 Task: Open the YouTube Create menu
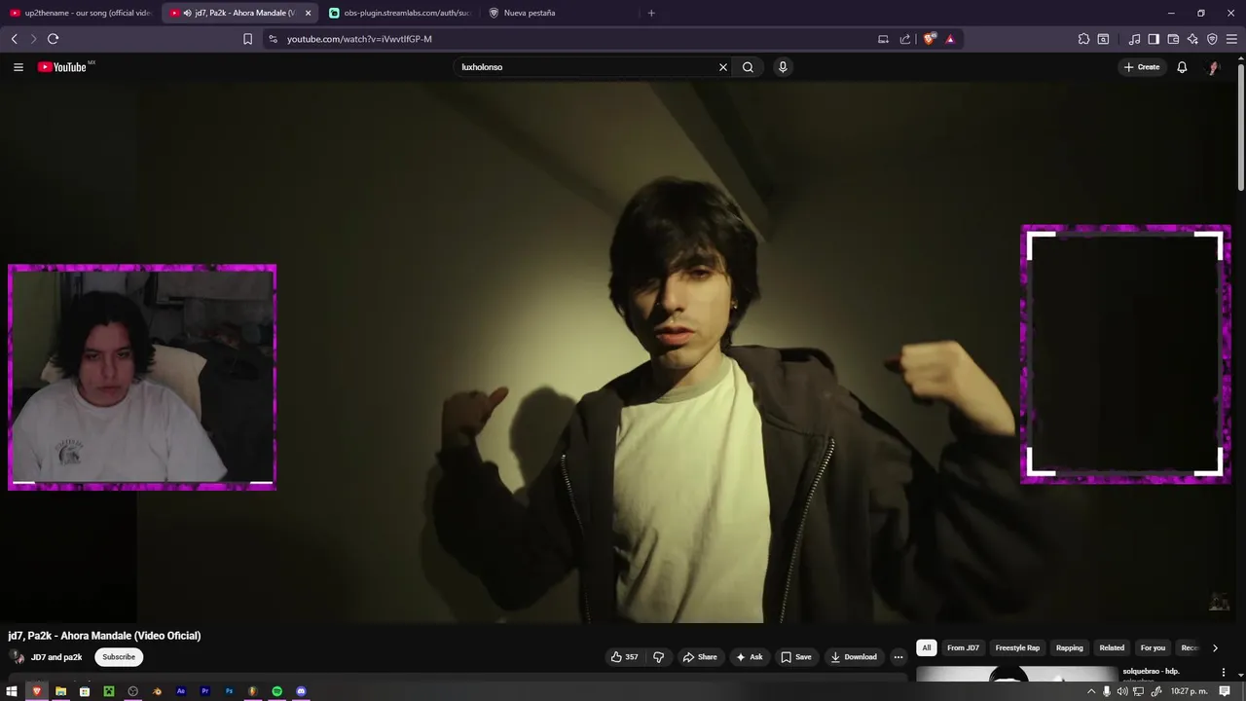click(1142, 67)
